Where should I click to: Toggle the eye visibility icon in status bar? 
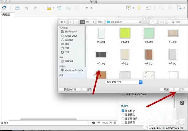(94, 123)
